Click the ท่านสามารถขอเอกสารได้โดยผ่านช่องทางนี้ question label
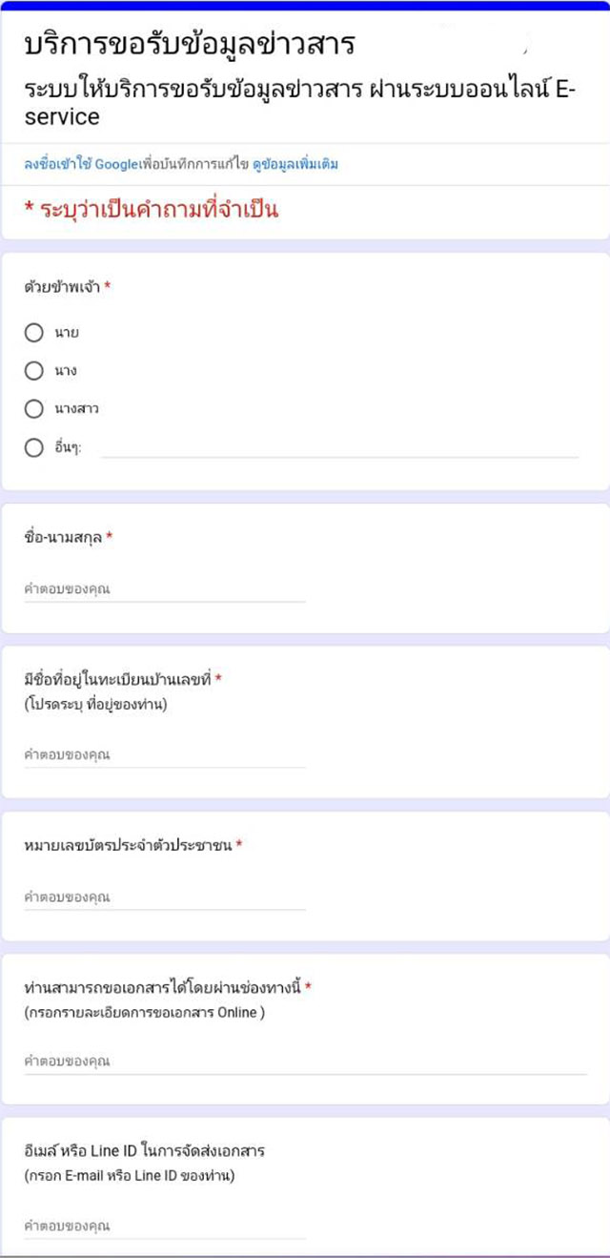This screenshot has width=610, height=1258. 163,987
